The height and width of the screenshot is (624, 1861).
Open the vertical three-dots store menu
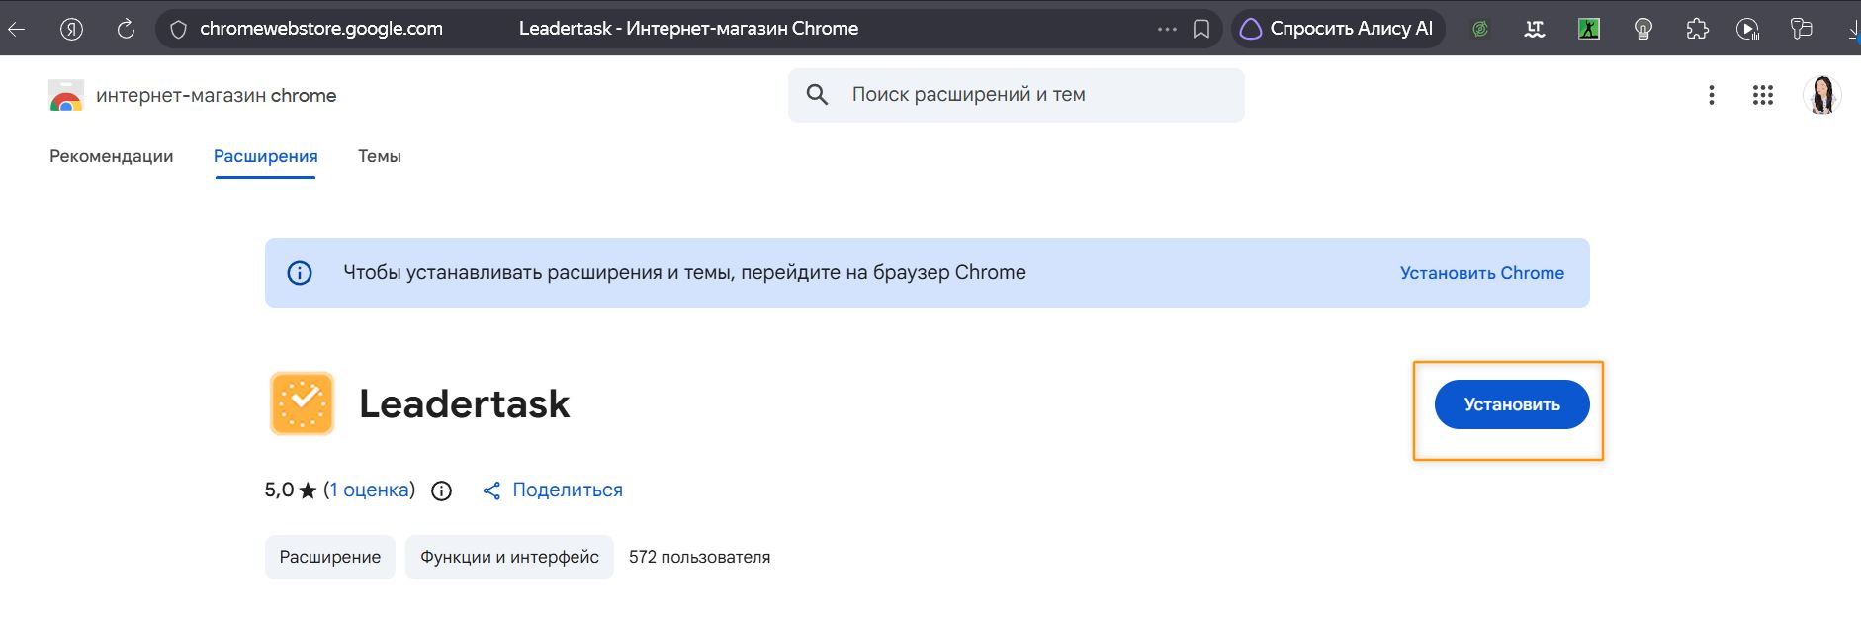tap(1712, 95)
